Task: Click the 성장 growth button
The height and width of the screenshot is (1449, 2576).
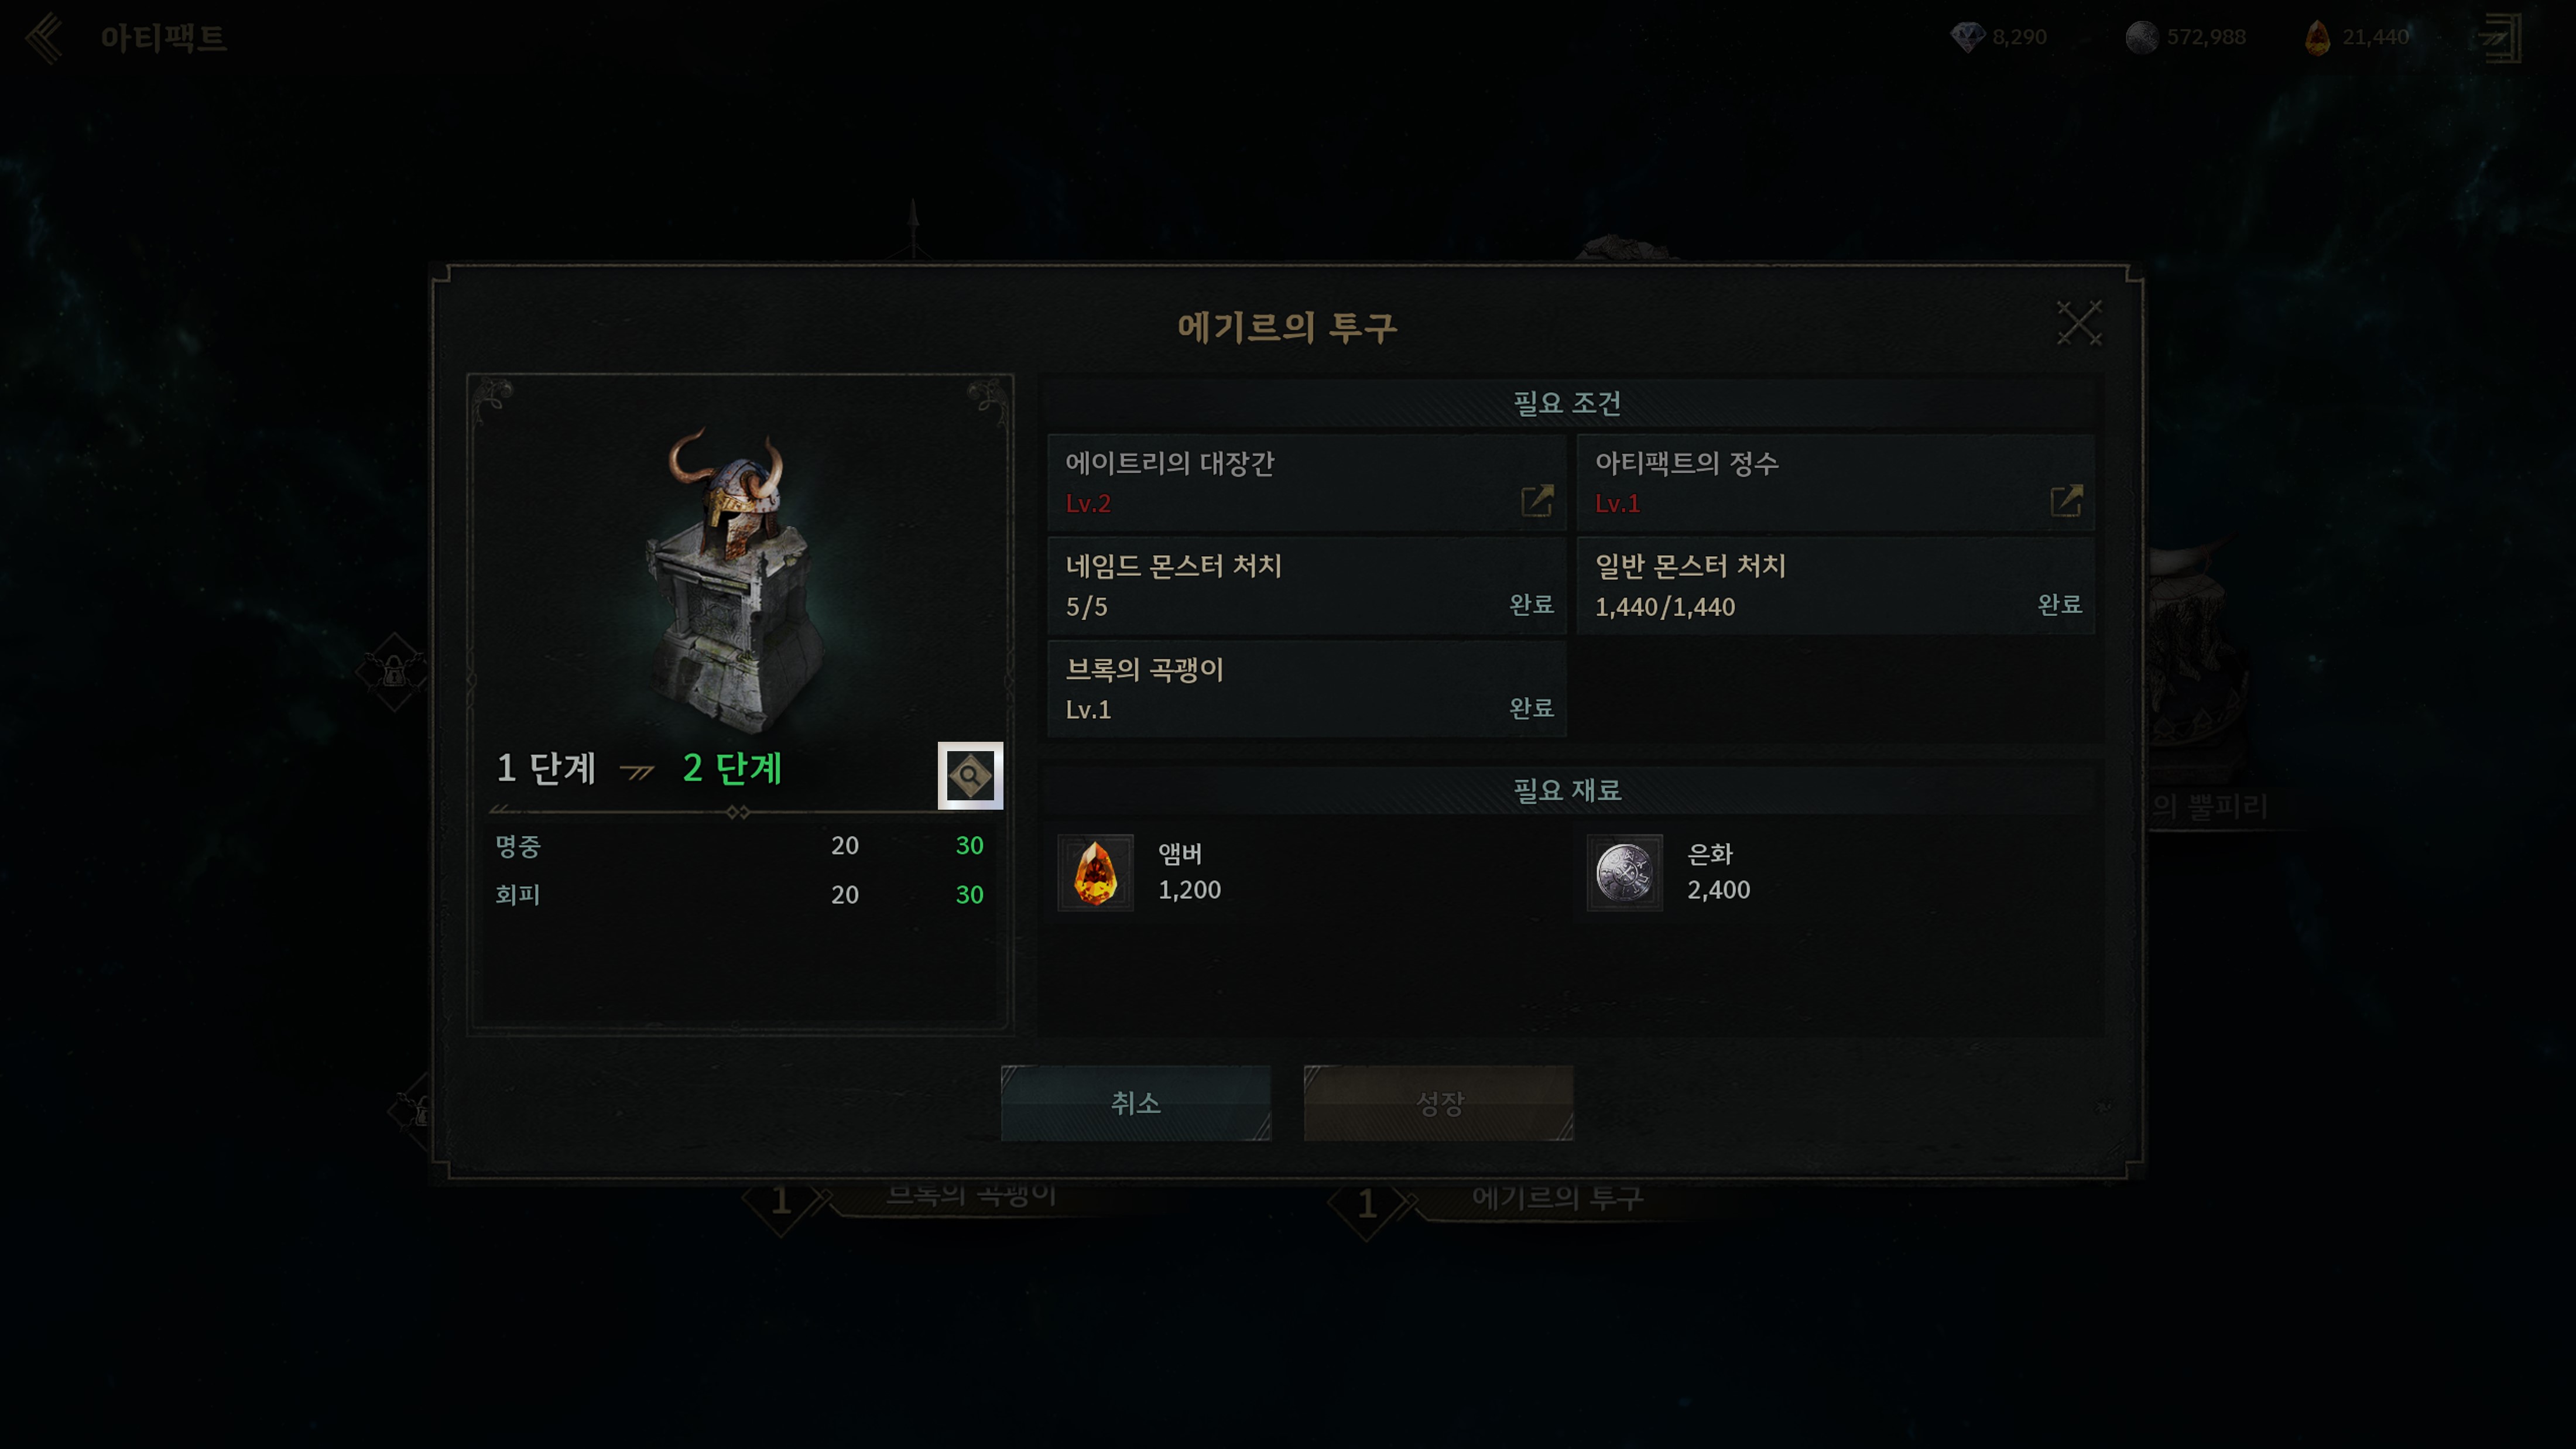Action: tap(1438, 1102)
